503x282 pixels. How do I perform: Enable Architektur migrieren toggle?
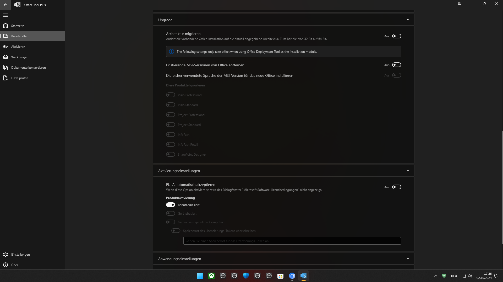pos(396,36)
